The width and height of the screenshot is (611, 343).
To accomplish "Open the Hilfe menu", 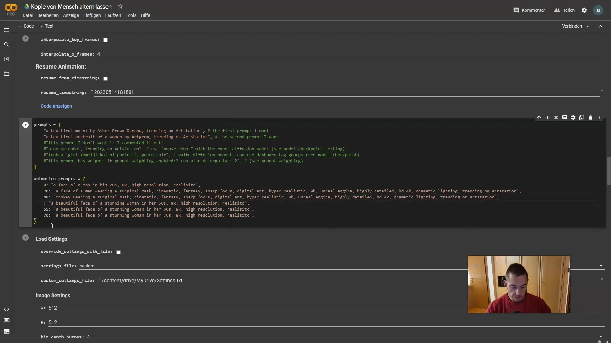I will [x=145, y=15].
